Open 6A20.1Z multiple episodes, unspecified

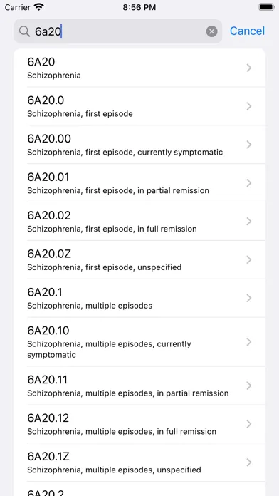point(139,463)
